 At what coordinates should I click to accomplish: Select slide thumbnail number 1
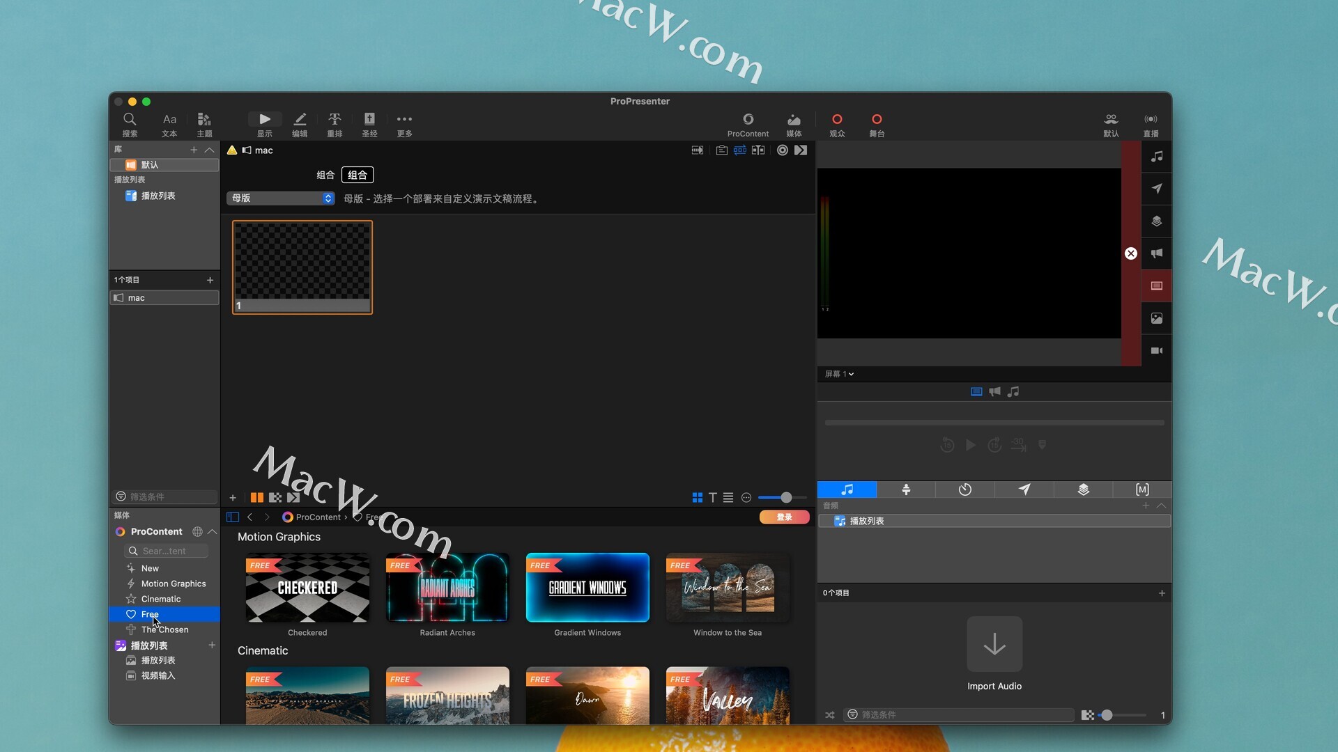[x=302, y=267]
